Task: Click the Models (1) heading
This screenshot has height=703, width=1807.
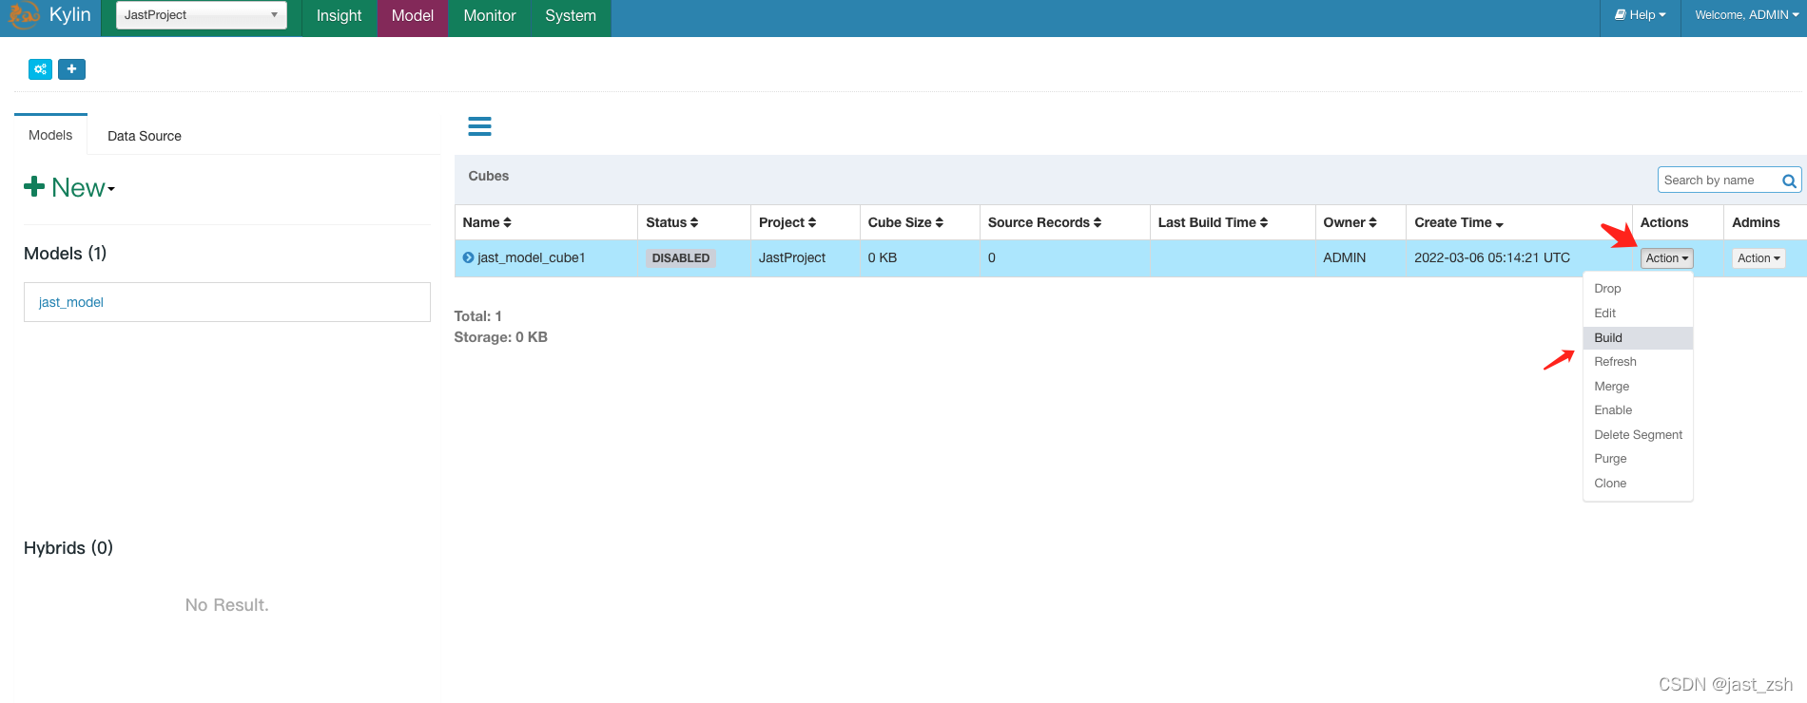Action: coord(66,254)
